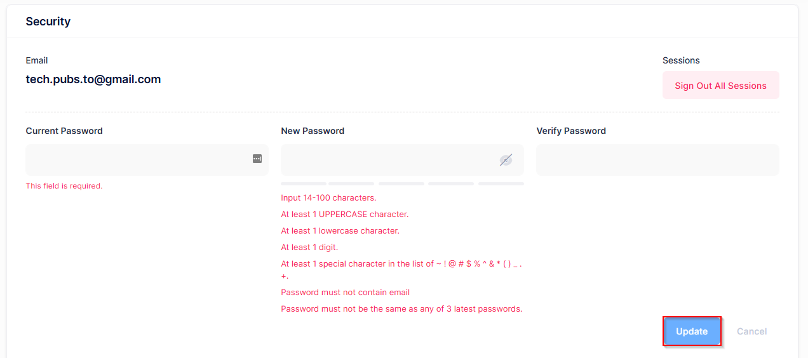Click third segment of password strength meter
Viewport: 808px width, 358px height.
point(401,183)
